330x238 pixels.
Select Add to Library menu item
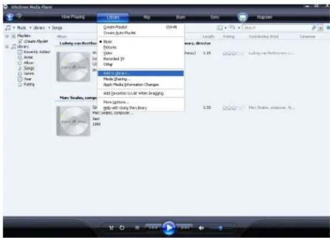[141, 73]
